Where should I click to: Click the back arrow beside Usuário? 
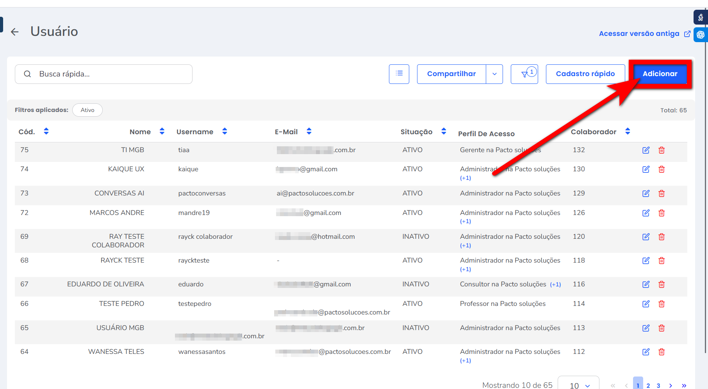tap(15, 32)
